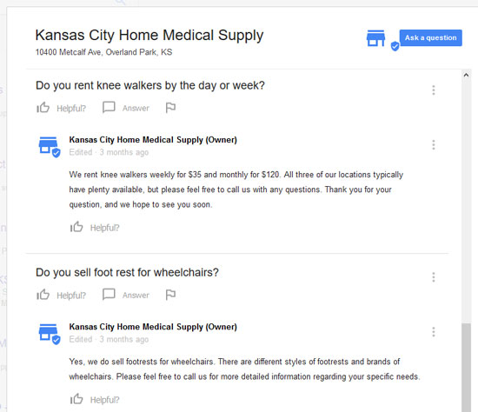Open options menu for knee walkers owner answer

coord(433,144)
